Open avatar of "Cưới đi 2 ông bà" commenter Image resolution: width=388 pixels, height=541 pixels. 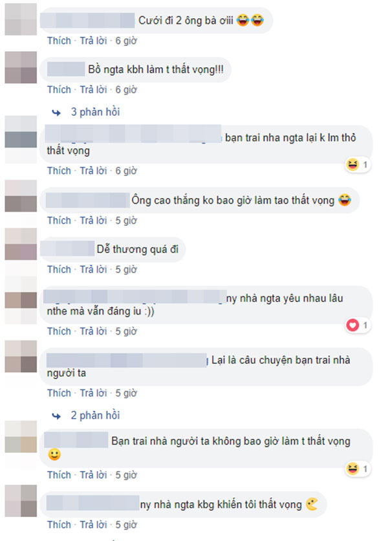[21, 19]
